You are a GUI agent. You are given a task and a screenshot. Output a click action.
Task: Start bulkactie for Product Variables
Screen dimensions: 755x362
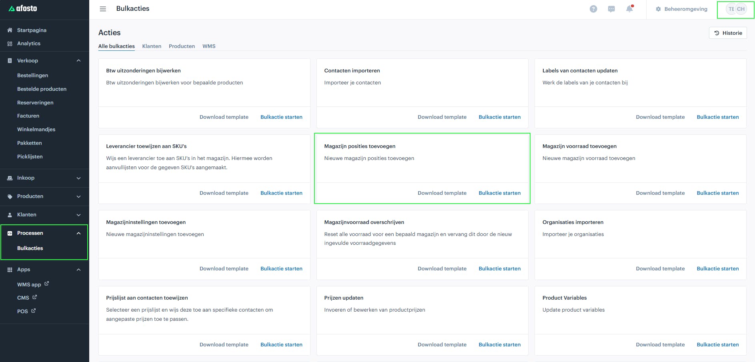tap(718, 345)
